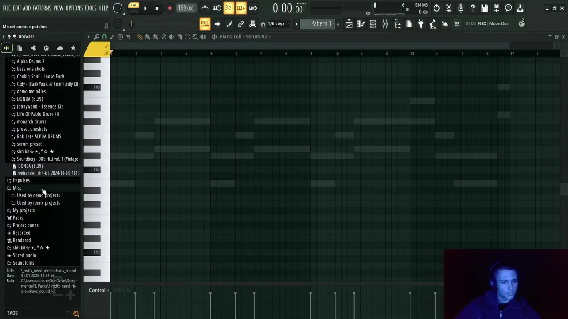Click the Used by demo projects folder

(38, 195)
